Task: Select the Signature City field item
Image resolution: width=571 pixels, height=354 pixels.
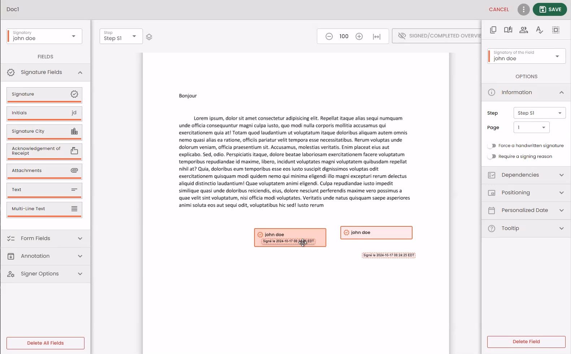Action: point(44,132)
